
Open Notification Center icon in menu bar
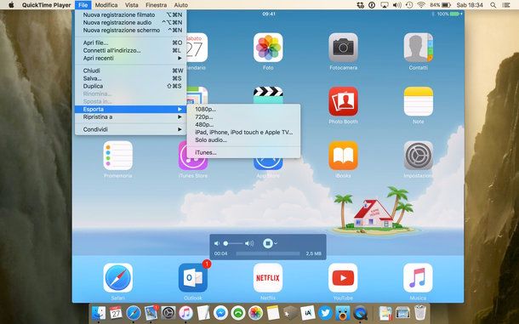[506, 5]
